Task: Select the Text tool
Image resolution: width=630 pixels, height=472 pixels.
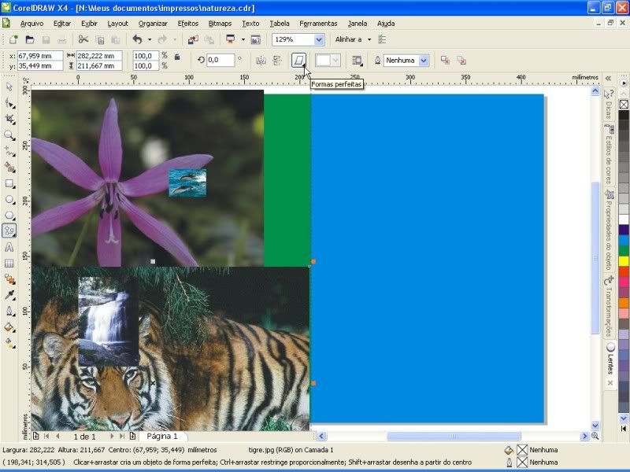Action: pos(9,247)
